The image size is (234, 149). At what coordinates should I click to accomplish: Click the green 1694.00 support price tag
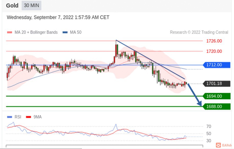(217, 96)
